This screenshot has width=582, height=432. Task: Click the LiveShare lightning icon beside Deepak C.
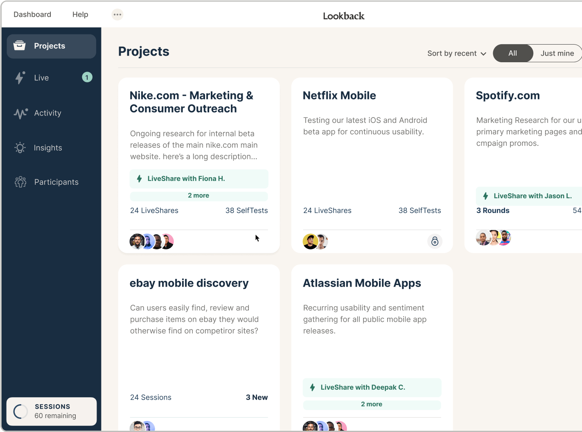pos(312,387)
